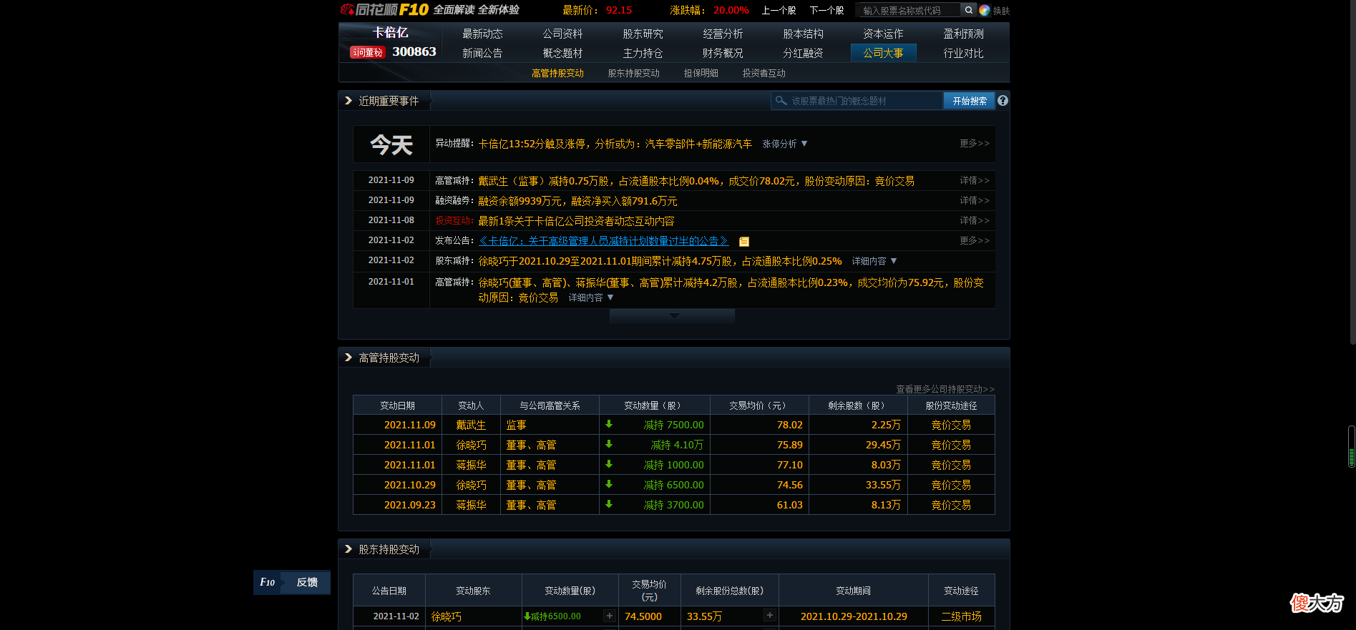Click 查看更多公司持股变动>> link
Image resolution: width=1356 pixels, height=630 pixels.
pos(945,389)
